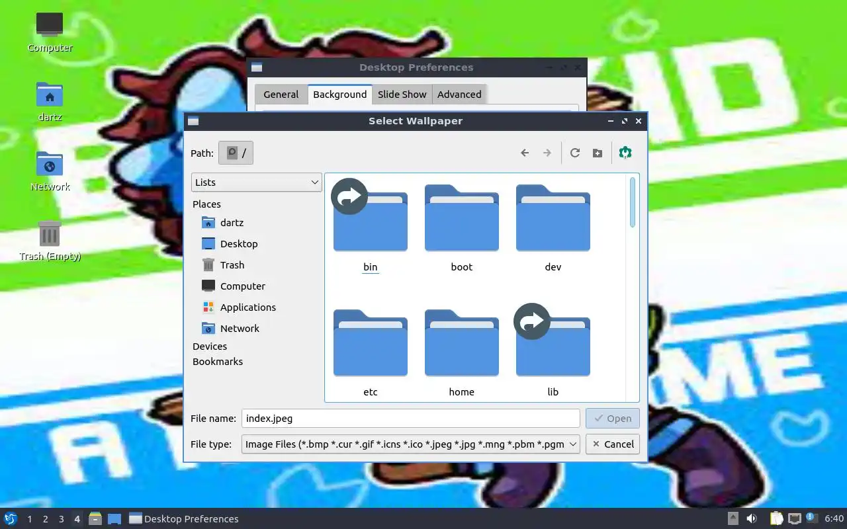The image size is (847, 529).
Task: Expand the Devices section
Action: tap(210, 346)
